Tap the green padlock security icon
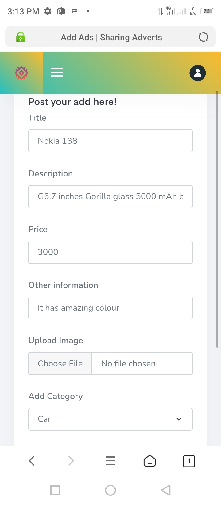This screenshot has width=221, height=505. click(21, 37)
